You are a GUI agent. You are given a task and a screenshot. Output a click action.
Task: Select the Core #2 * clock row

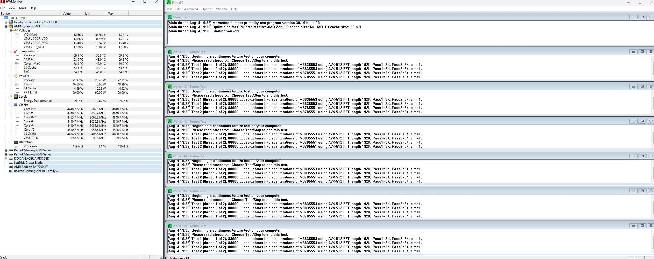click(81, 117)
